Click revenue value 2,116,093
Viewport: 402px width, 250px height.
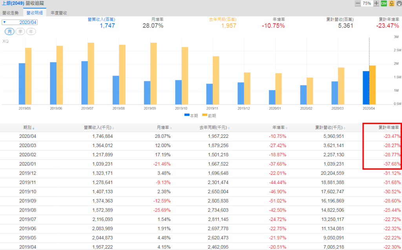[x=102, y=219]
